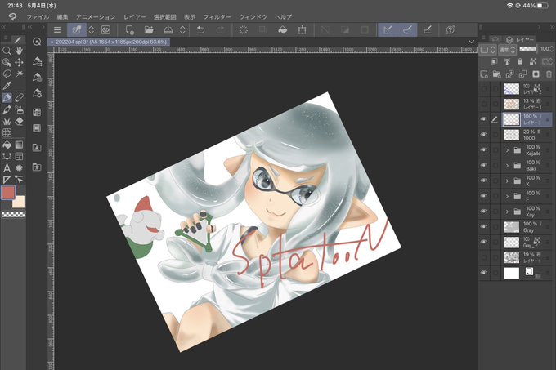Screen dimensions: 556x370
Task: Click the New raster layer icon
Action: pos(484,74)
